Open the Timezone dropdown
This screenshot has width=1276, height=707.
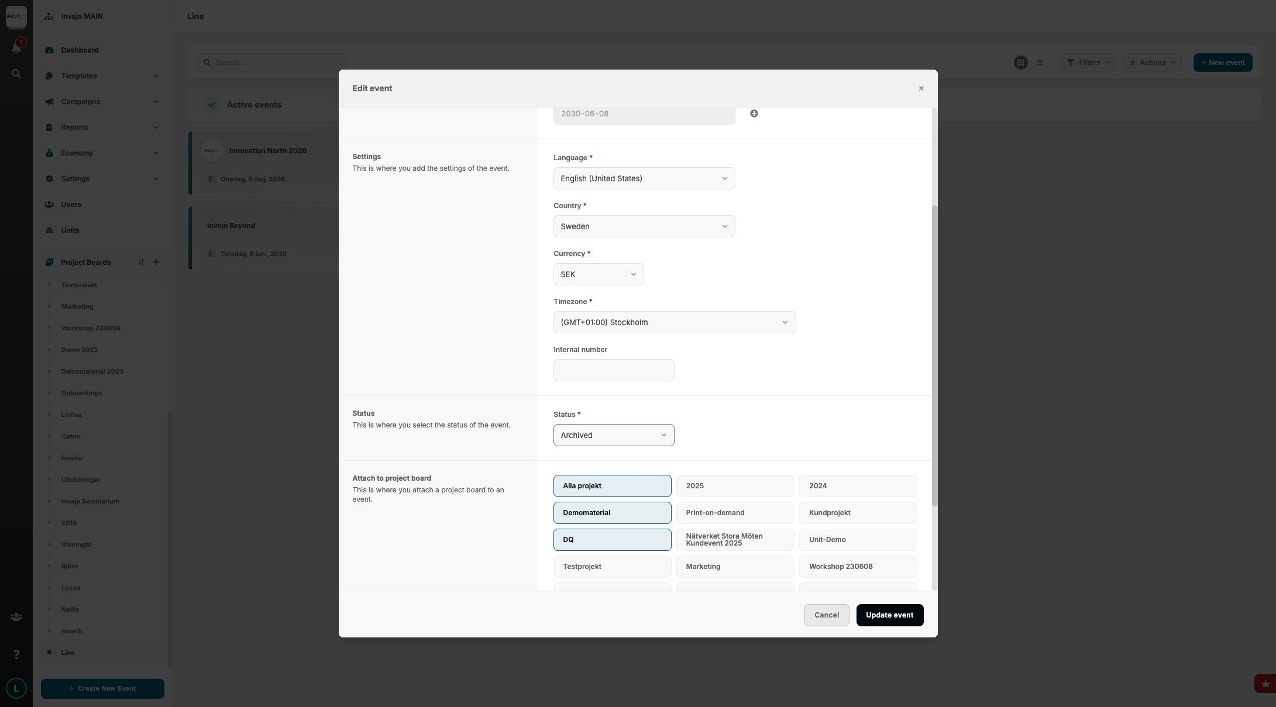point(674,322)
